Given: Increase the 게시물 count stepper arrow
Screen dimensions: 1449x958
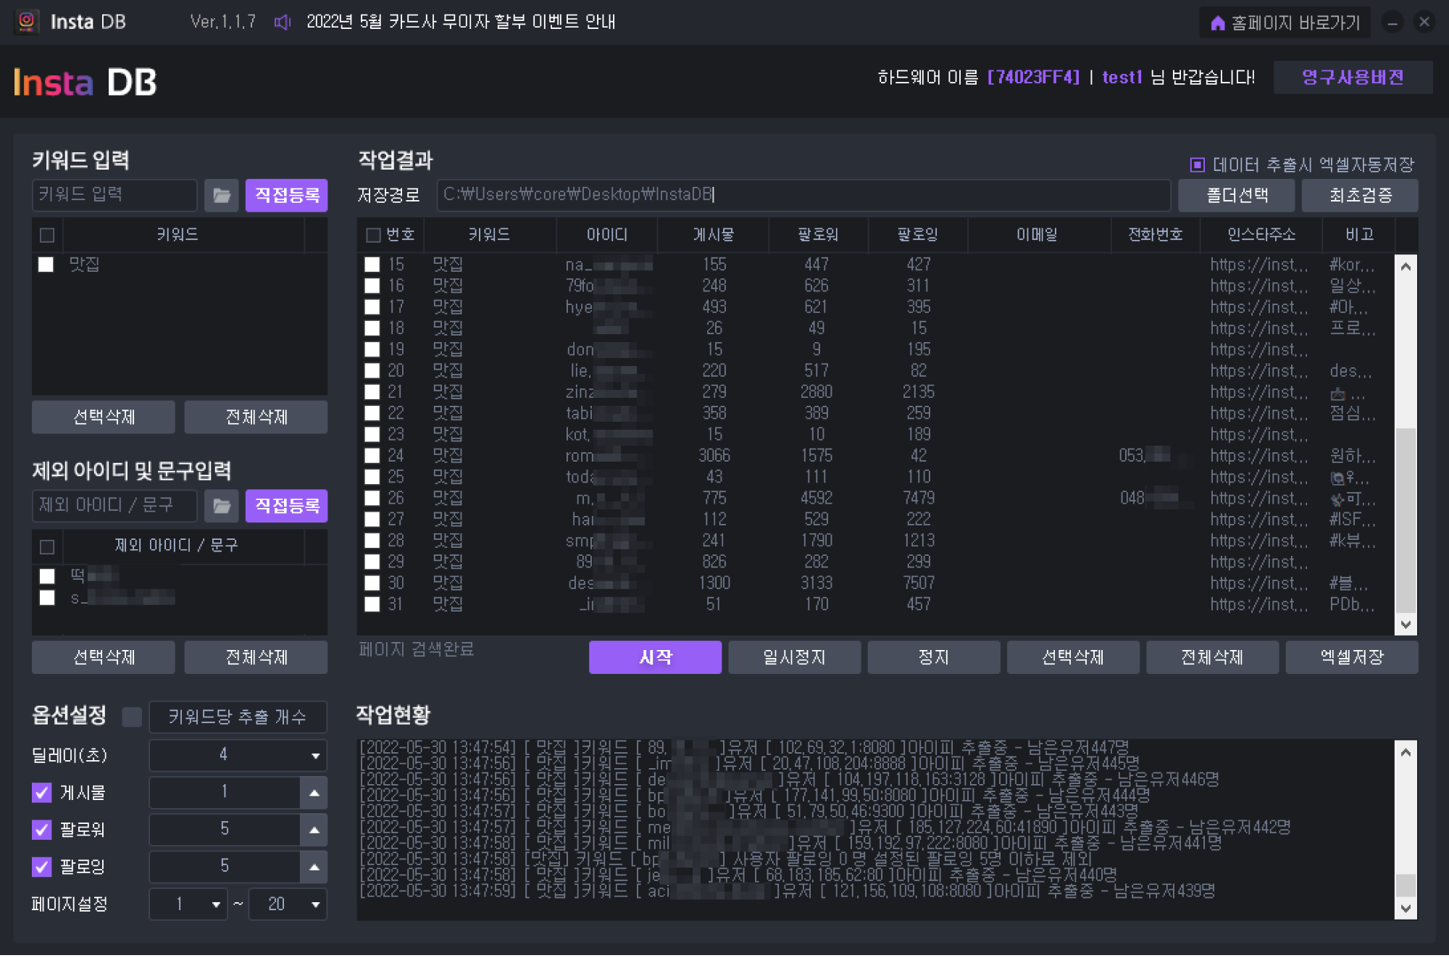Looking at the screenshot, I should pyautogui.click(x=314, y=793).
